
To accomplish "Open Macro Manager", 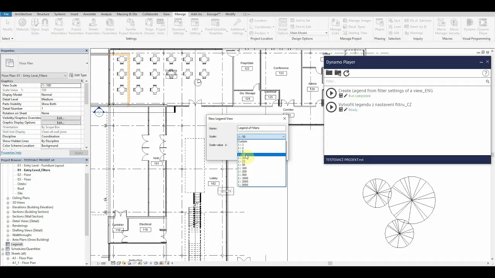I will [441, 26].
